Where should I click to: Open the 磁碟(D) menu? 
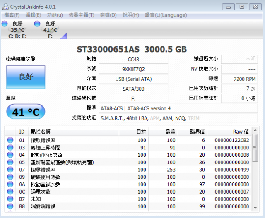pos(108,15)
